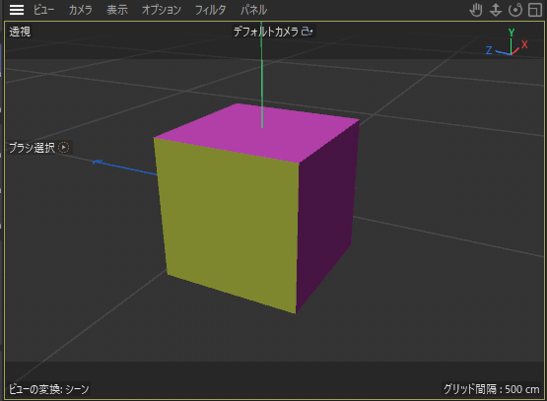This screenshot has height=401, width=547.
Task: Click the デフォルトカメラ camera label
Action: [266, 32]
